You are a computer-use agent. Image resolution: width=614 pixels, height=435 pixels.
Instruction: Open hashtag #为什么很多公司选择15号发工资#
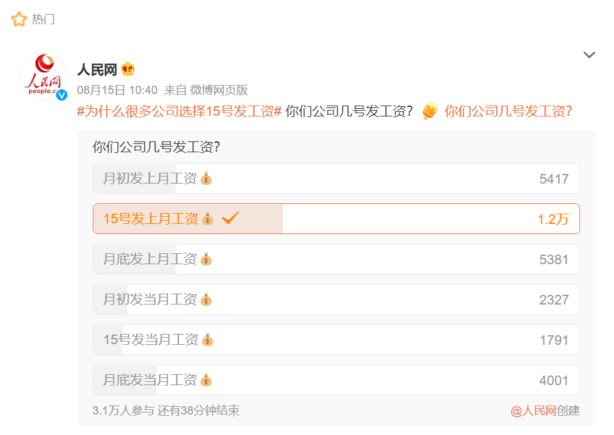coord(179,111)
